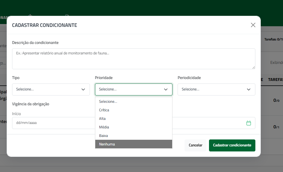The height and width of the screenshot is (172, 283).
Task: Expand the Tipo chevron arrow
Action: click(83, 89)
